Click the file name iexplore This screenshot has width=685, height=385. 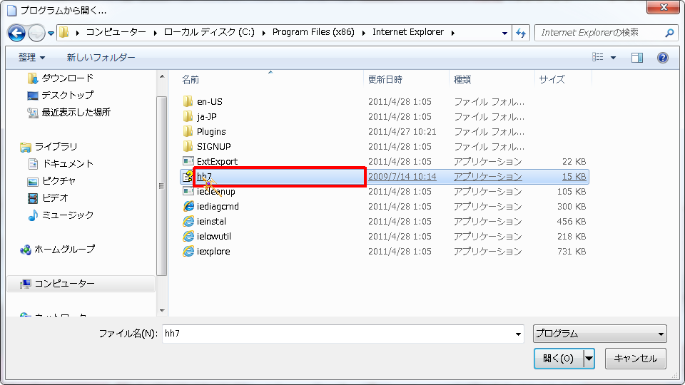(213, 252)
